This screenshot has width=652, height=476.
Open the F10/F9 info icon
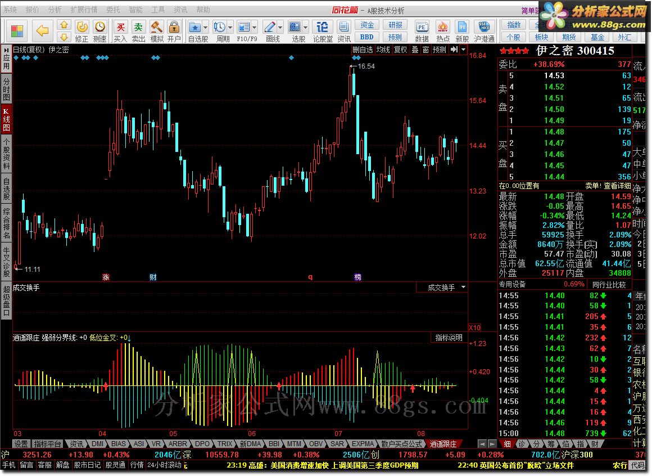pyautogui.click(x=244, y=28)
